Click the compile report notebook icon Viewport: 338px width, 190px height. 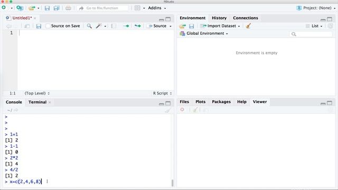click(114, 26)
